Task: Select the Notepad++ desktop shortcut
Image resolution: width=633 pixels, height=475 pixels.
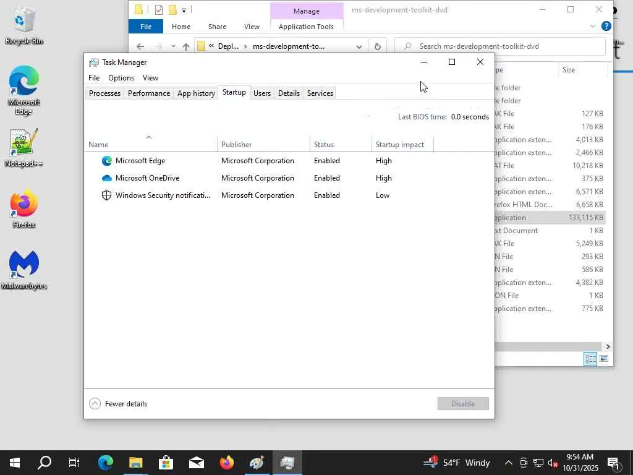Action: [24, 147]
